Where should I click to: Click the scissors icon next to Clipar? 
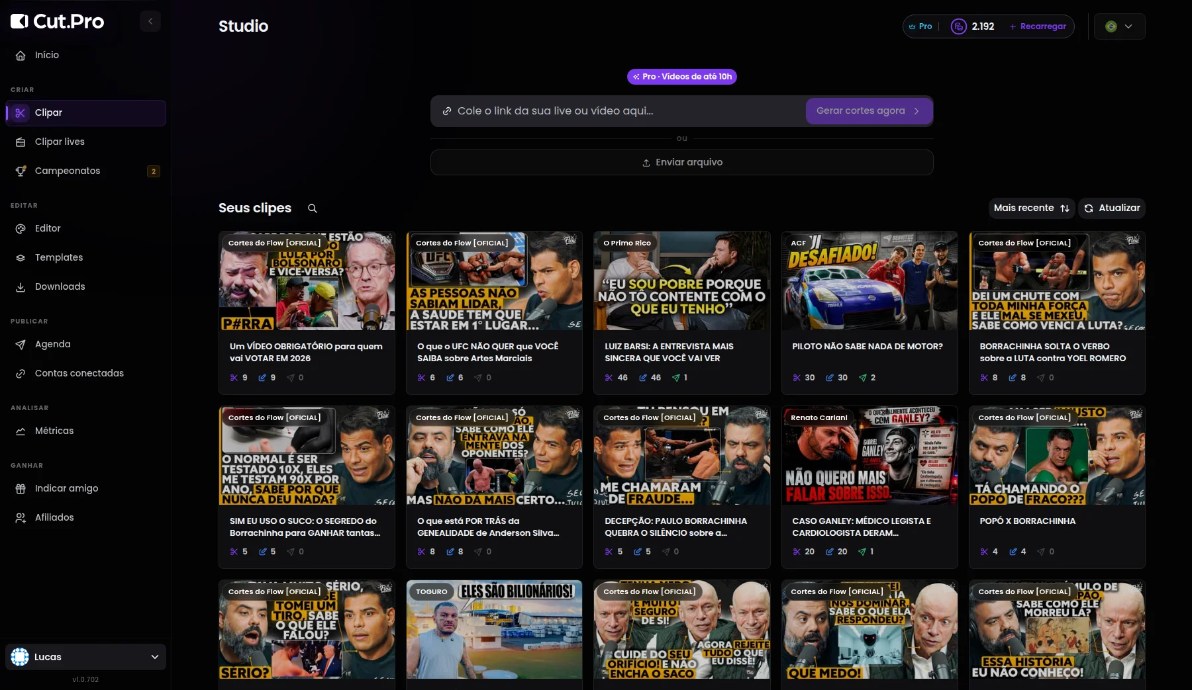[20, 113]
